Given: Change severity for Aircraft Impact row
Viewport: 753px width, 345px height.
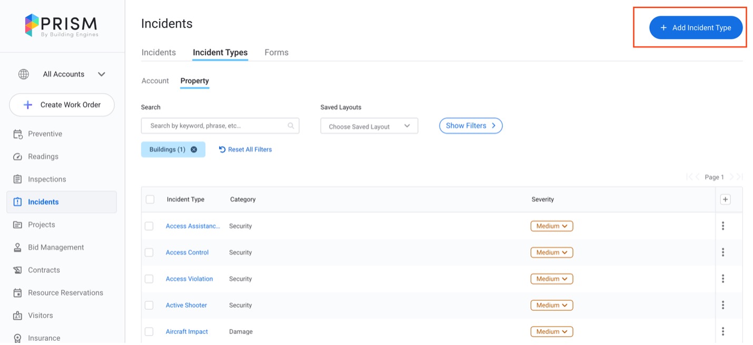Looking at the screenshot, I should tap(551, 332).
